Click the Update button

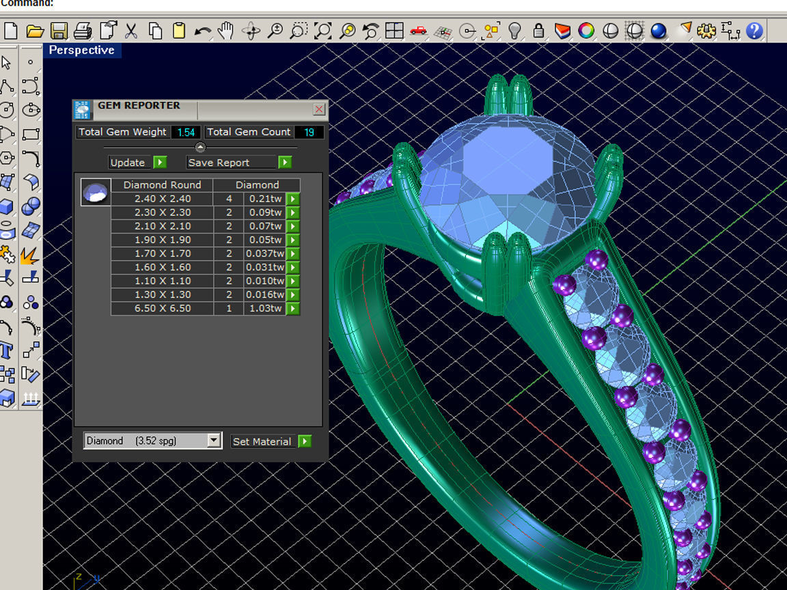point(137,163)
